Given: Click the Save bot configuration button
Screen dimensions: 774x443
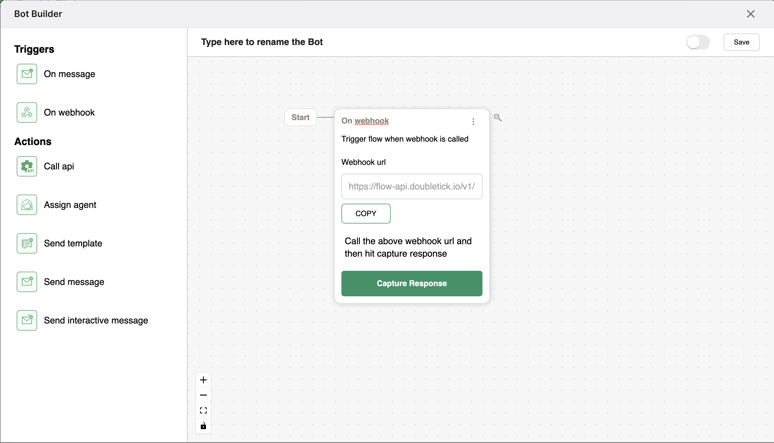Looking at the screenshot, I should tap(742, 42).
